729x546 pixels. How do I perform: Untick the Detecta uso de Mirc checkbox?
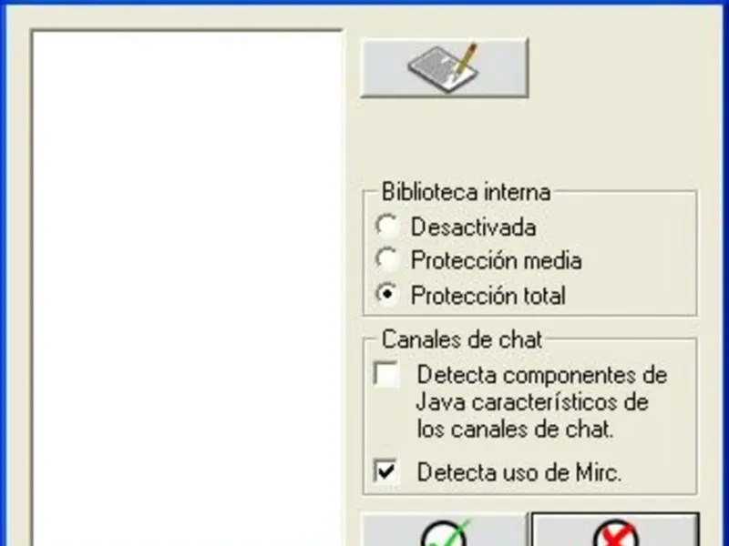pos(385,471)
